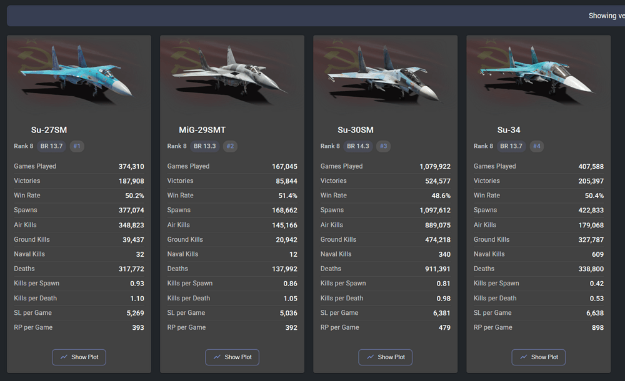Open the plot for MiG-29SMT
This screenshot has width=625, height=381.
click(232, 357)
